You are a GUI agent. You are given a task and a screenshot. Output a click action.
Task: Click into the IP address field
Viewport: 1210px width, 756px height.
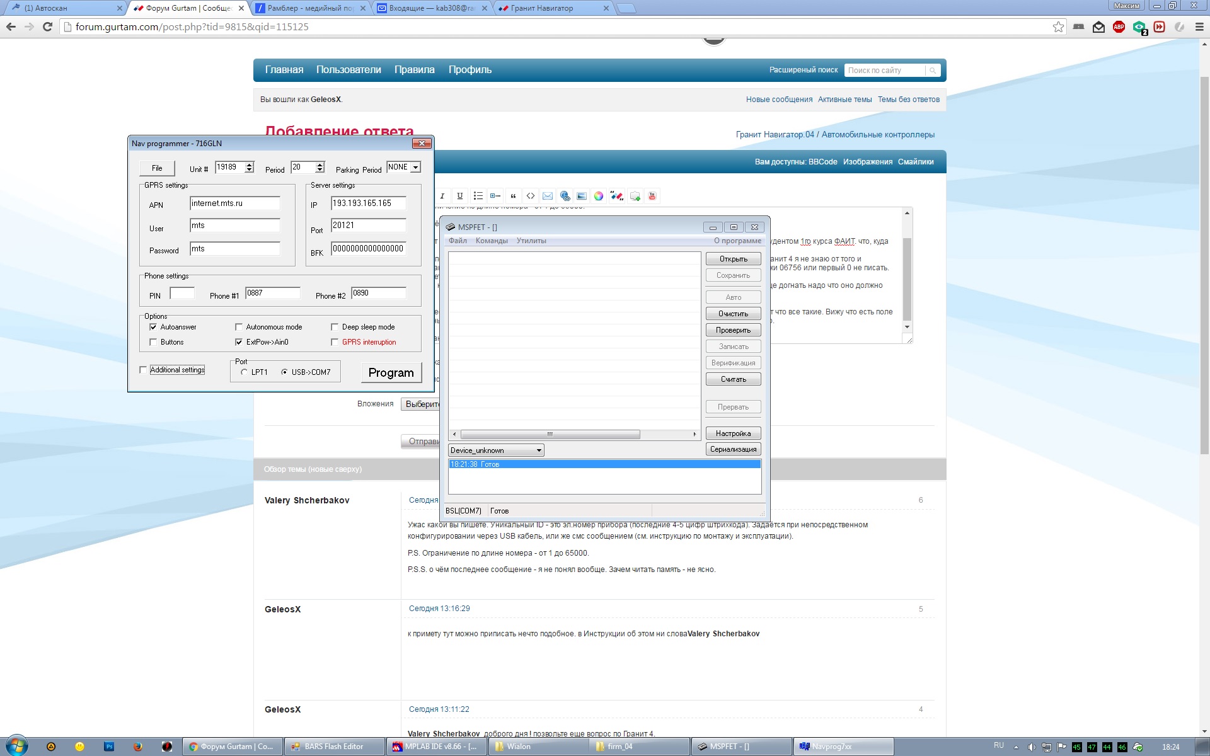click(x=368, y=203)
